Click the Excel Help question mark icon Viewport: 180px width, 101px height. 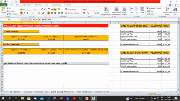(x=170, y=5)
